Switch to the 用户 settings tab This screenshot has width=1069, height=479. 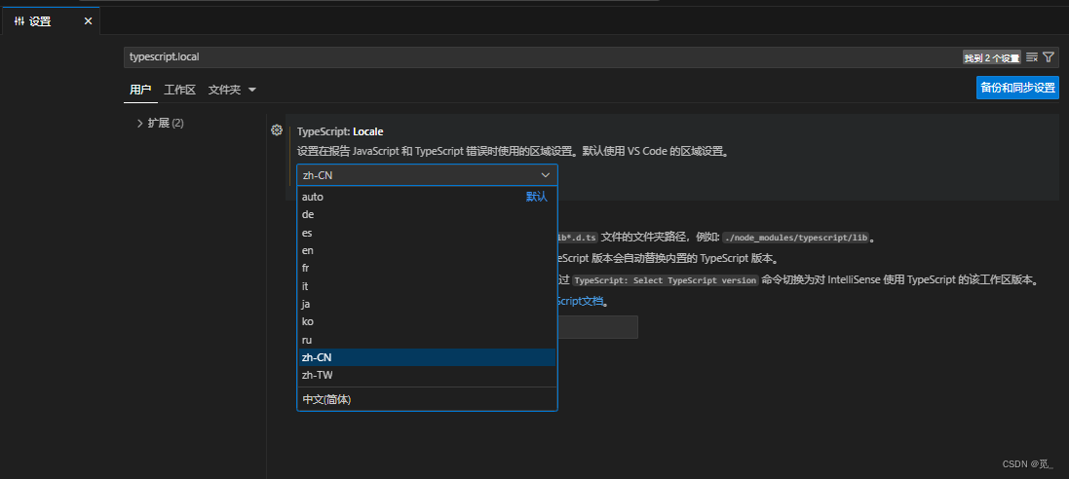(140, 90)
